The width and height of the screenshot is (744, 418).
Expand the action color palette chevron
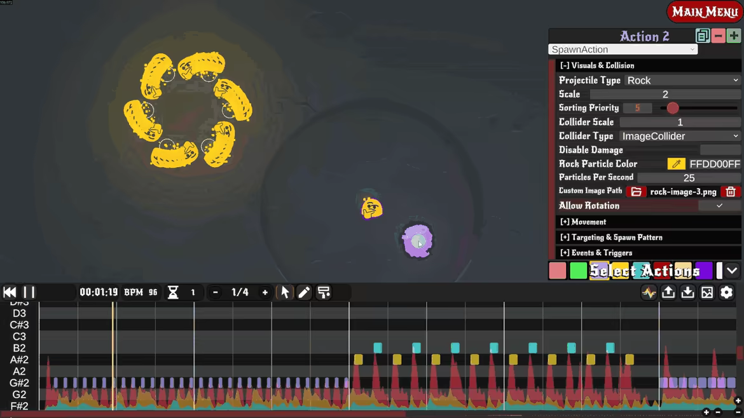[x=732, y=271]
